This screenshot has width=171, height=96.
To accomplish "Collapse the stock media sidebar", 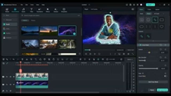I will tap(17, 54).
